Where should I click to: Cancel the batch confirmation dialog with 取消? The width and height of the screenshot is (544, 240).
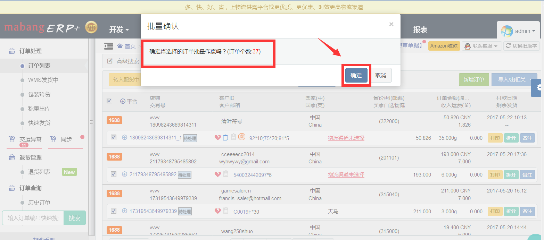[381, 75]
